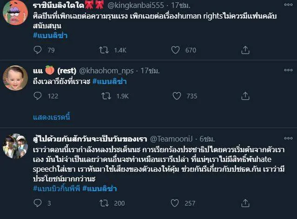Reply to TeamooniJ's tweet
The image size is (297, 219).
[x=39, y=203]
